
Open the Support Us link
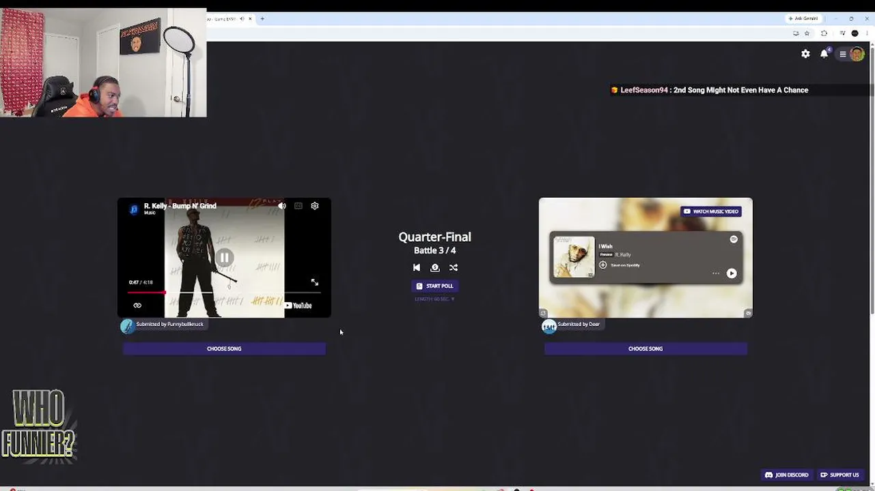point(839,475)
